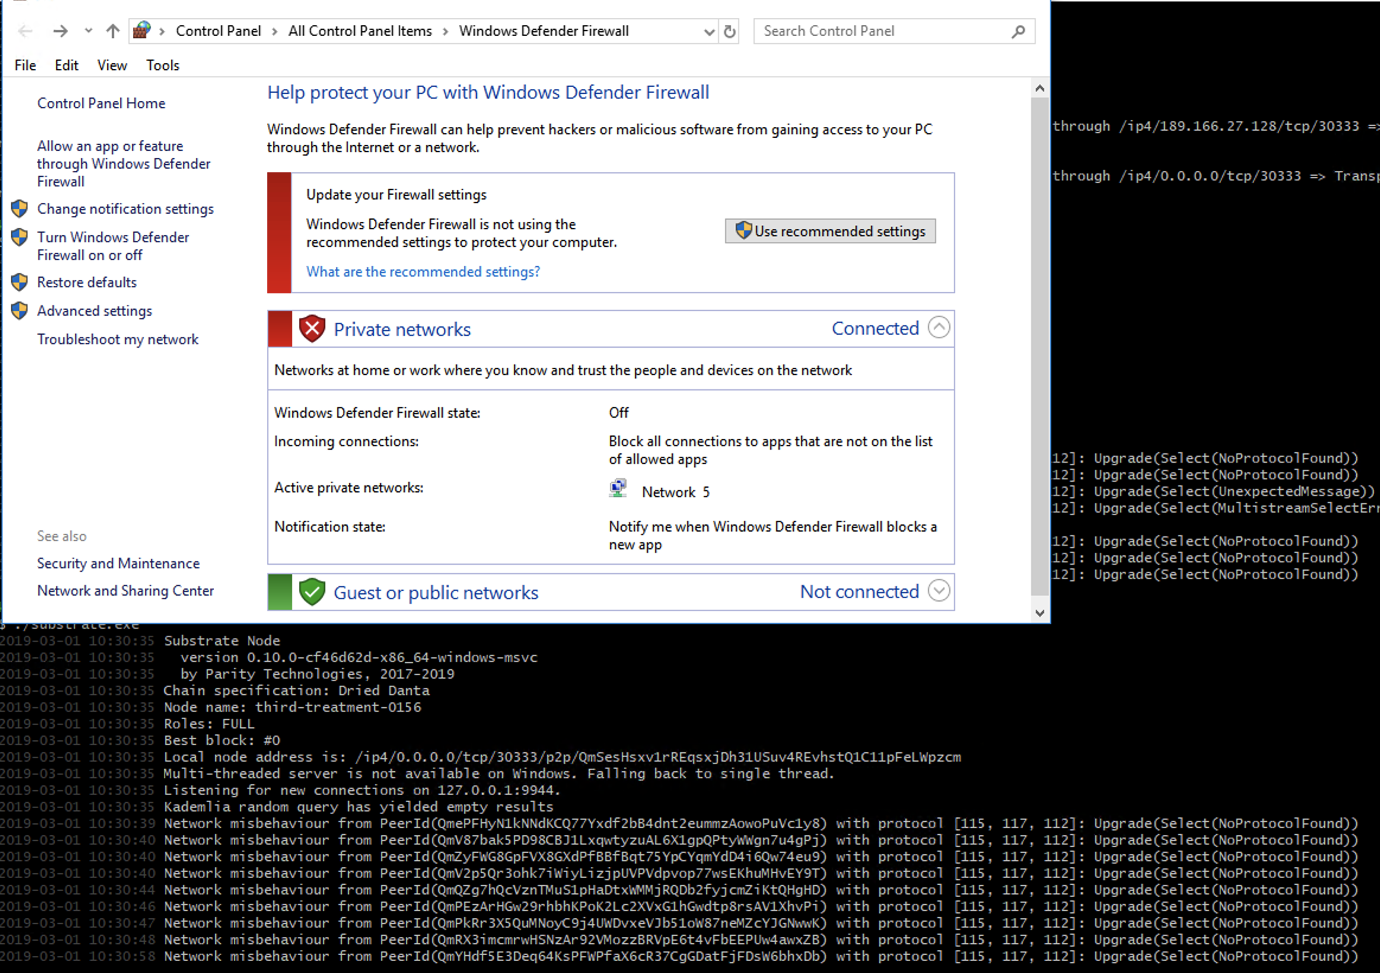Screen dimensions: 1380x973
Task: Click the Control Panel address bar icon
Action: point(142,30)
